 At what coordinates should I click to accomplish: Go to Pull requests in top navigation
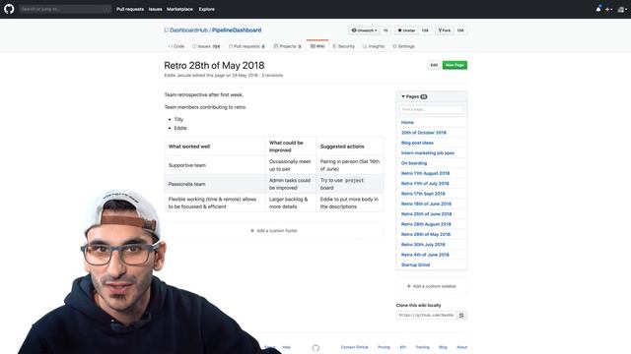(x=130, y=9)
